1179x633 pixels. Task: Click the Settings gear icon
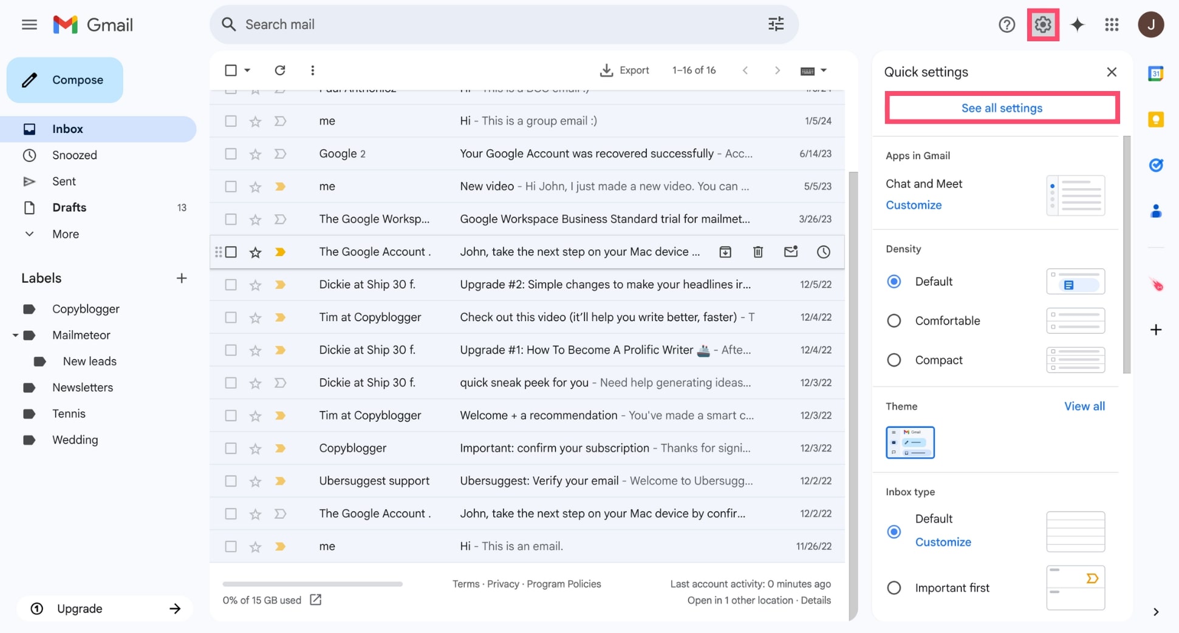pyautogui.click(x=1043, y=25)
